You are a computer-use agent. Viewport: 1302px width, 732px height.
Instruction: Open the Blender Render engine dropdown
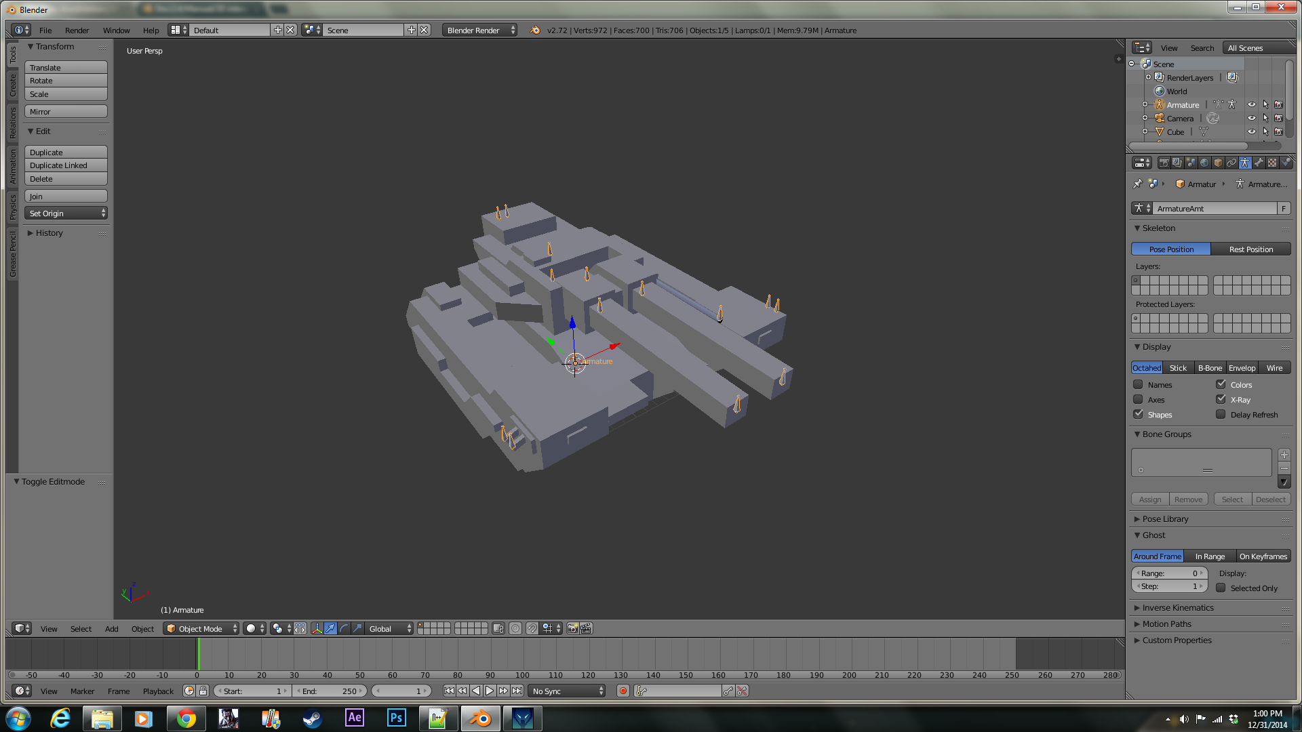tap(479, 30)
